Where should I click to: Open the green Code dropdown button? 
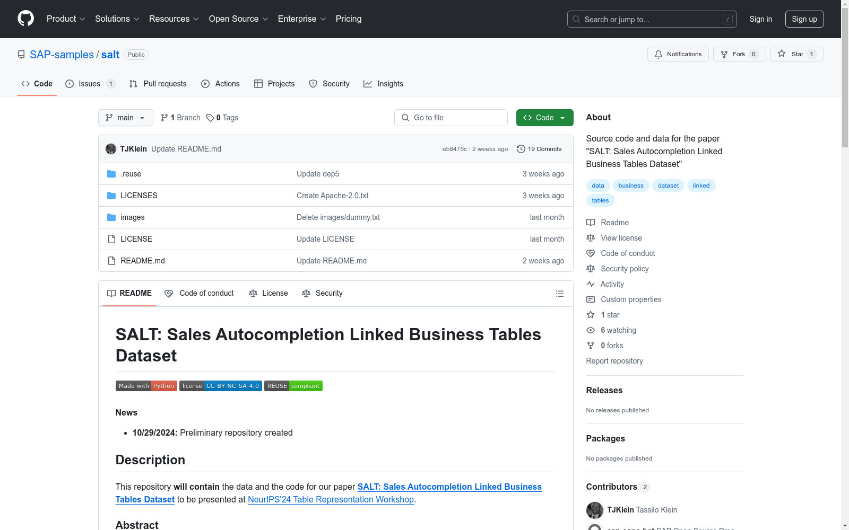pos(545,118)
